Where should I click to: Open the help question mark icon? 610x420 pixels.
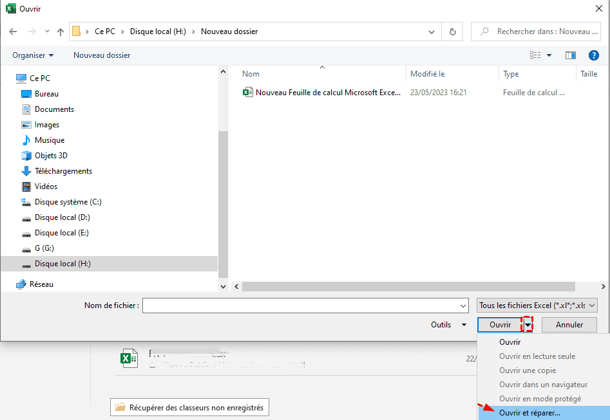593,55
